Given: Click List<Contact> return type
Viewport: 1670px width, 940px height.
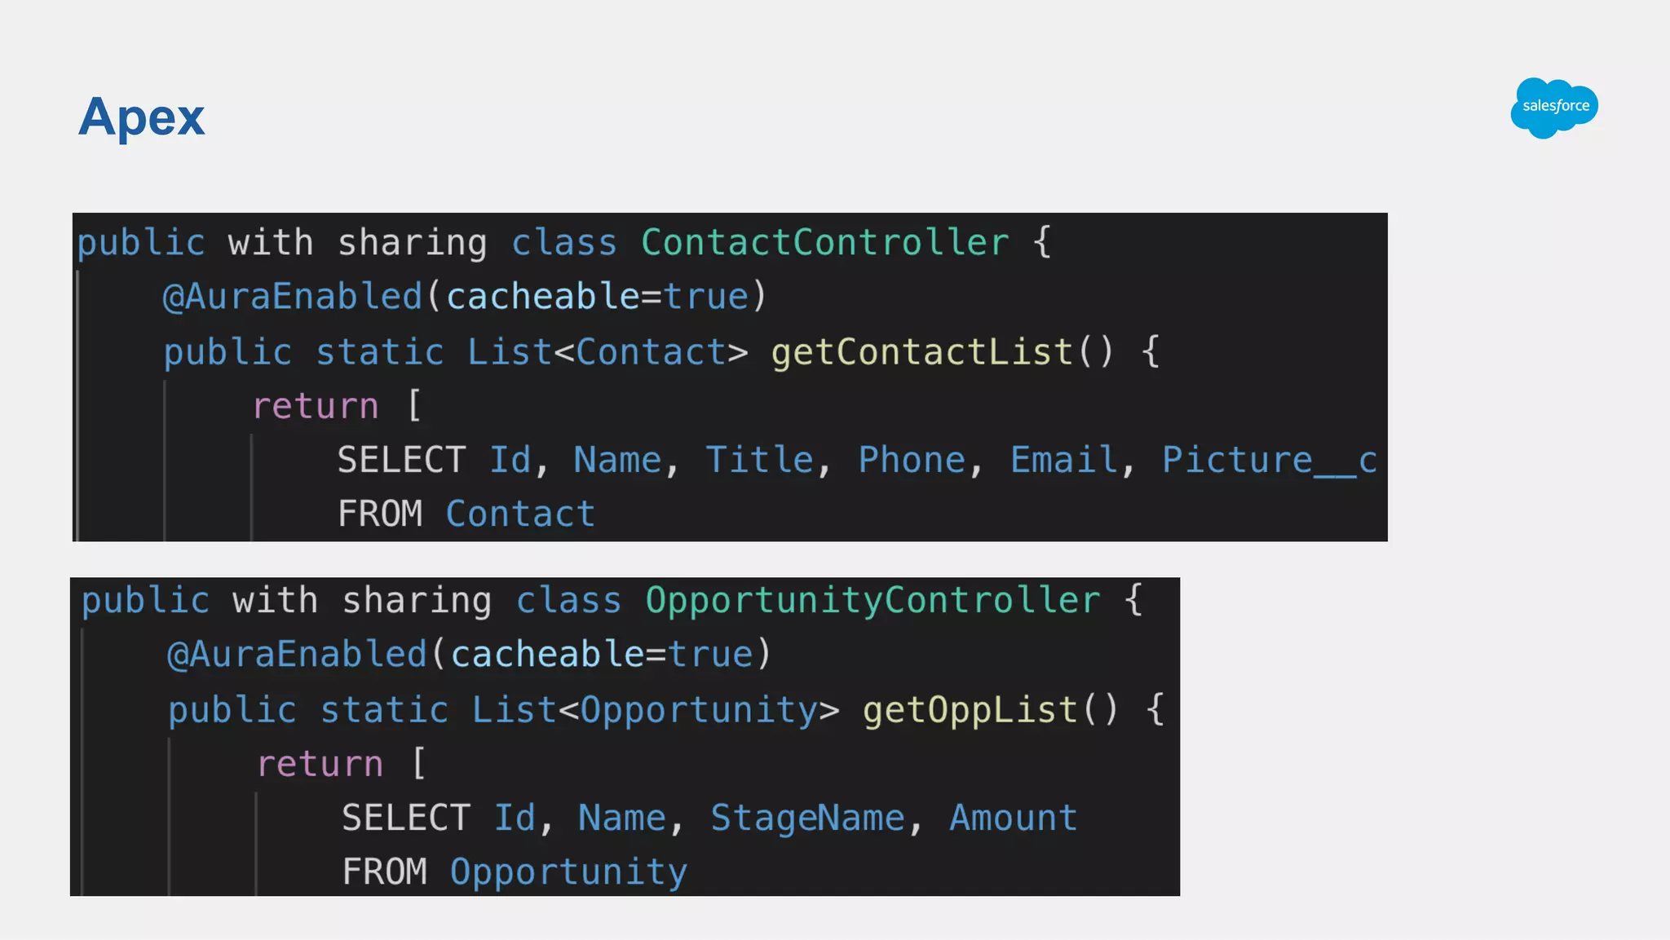Looking at the screenshot, I should pos(607,352).
